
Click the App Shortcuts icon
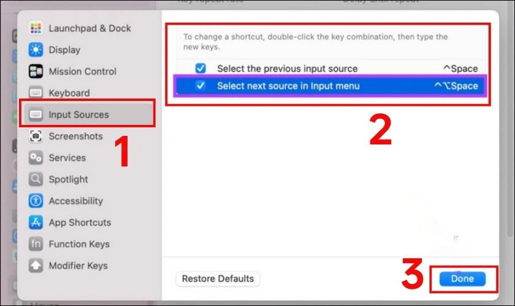point(36,222)
